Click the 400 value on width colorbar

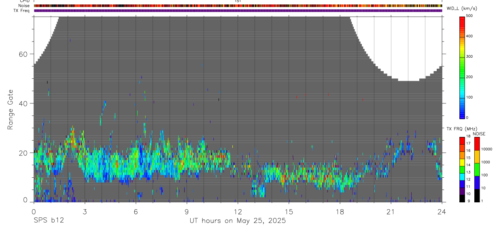[x=469, y=36]
